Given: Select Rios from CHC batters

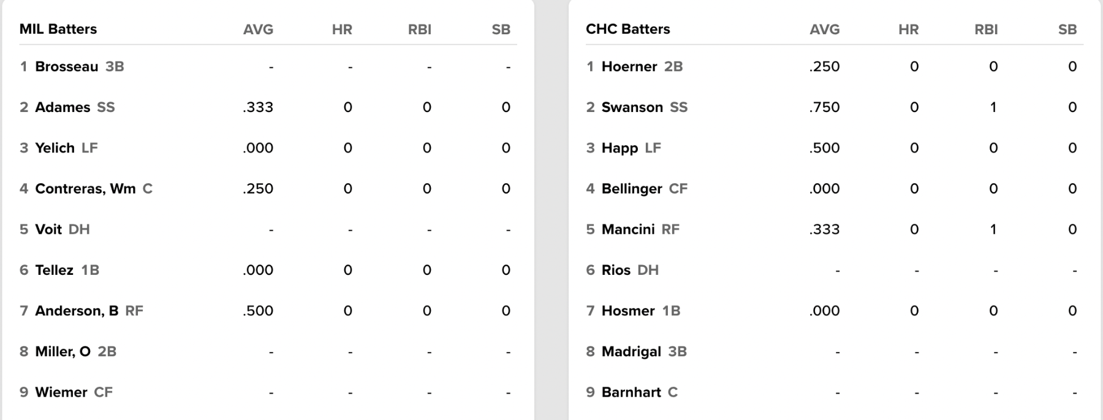Looking at the screenshot, I should coord(616,270).
